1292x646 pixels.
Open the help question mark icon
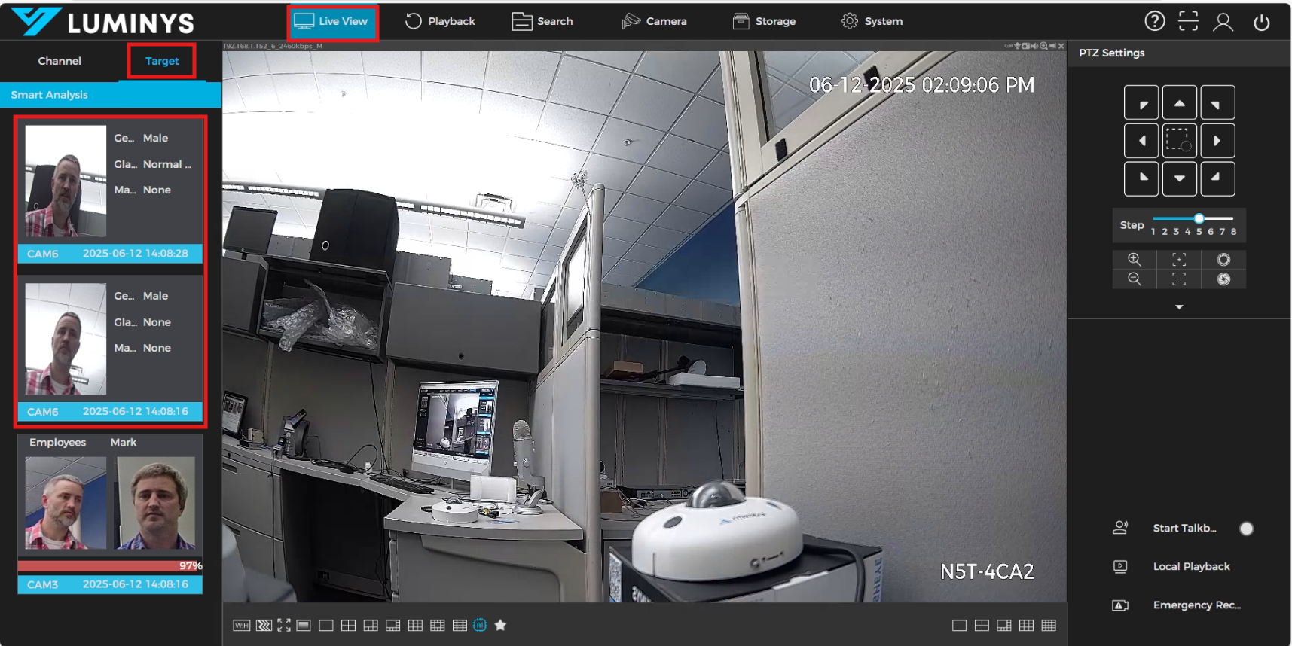click(x=1154, y=21)
